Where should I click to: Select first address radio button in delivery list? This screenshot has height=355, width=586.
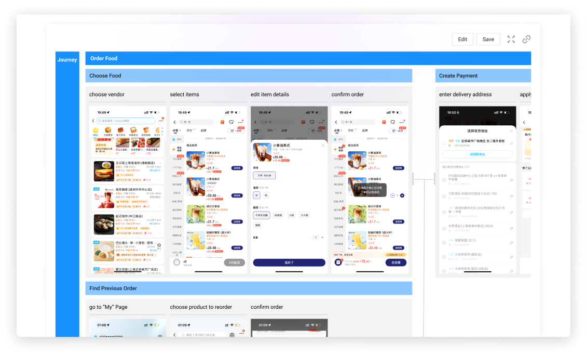(444, 143)
